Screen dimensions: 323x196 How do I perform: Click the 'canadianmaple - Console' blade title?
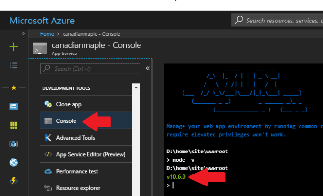[x=96, y=45]
